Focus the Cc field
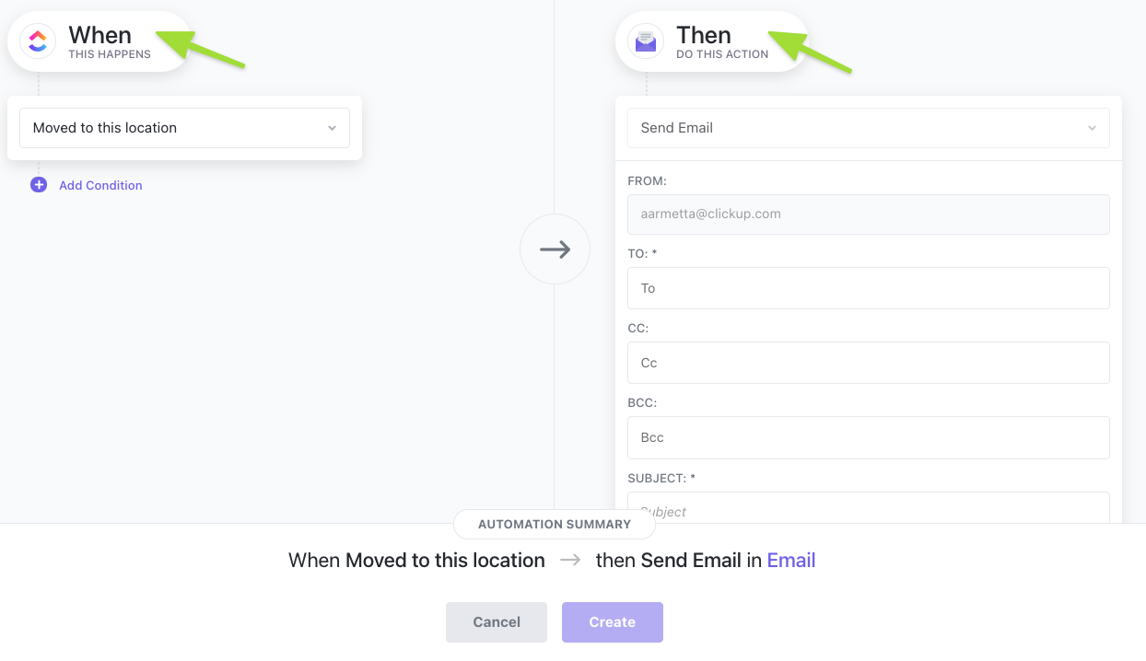Image resolution: width=1146 pixels, height=661 pixels. [868, 363]
